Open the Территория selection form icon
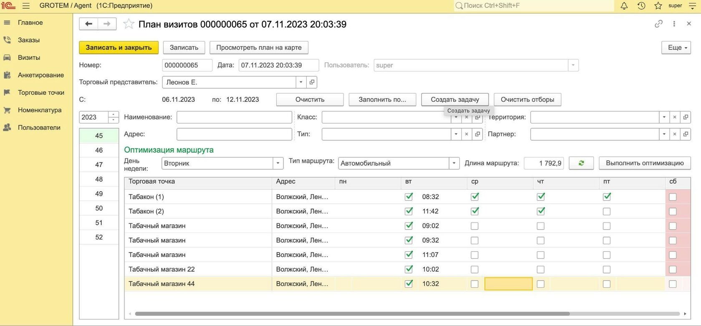The height and width of the screenshot is (326, 701). pos(685,117)
